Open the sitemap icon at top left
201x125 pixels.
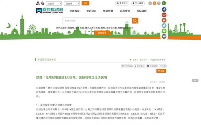pyautogui.click(x=37, y=3)
